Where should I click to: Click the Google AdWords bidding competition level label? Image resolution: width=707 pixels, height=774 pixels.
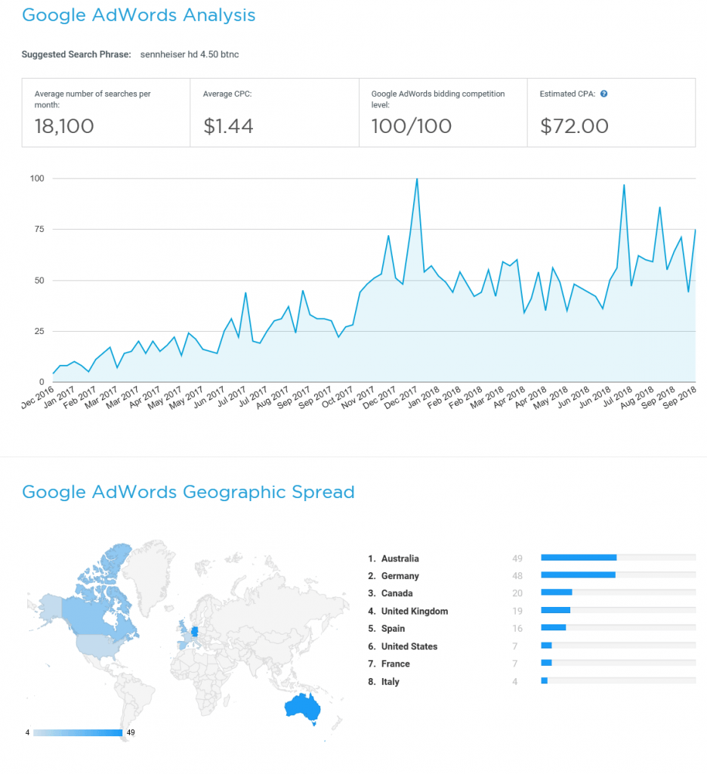tap(438, 99)
